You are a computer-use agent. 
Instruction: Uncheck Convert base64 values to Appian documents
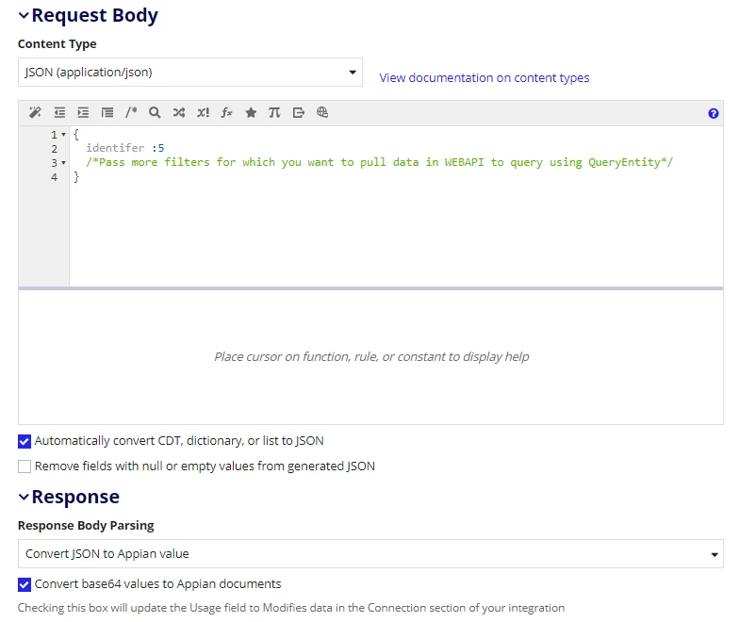[25, 584]
